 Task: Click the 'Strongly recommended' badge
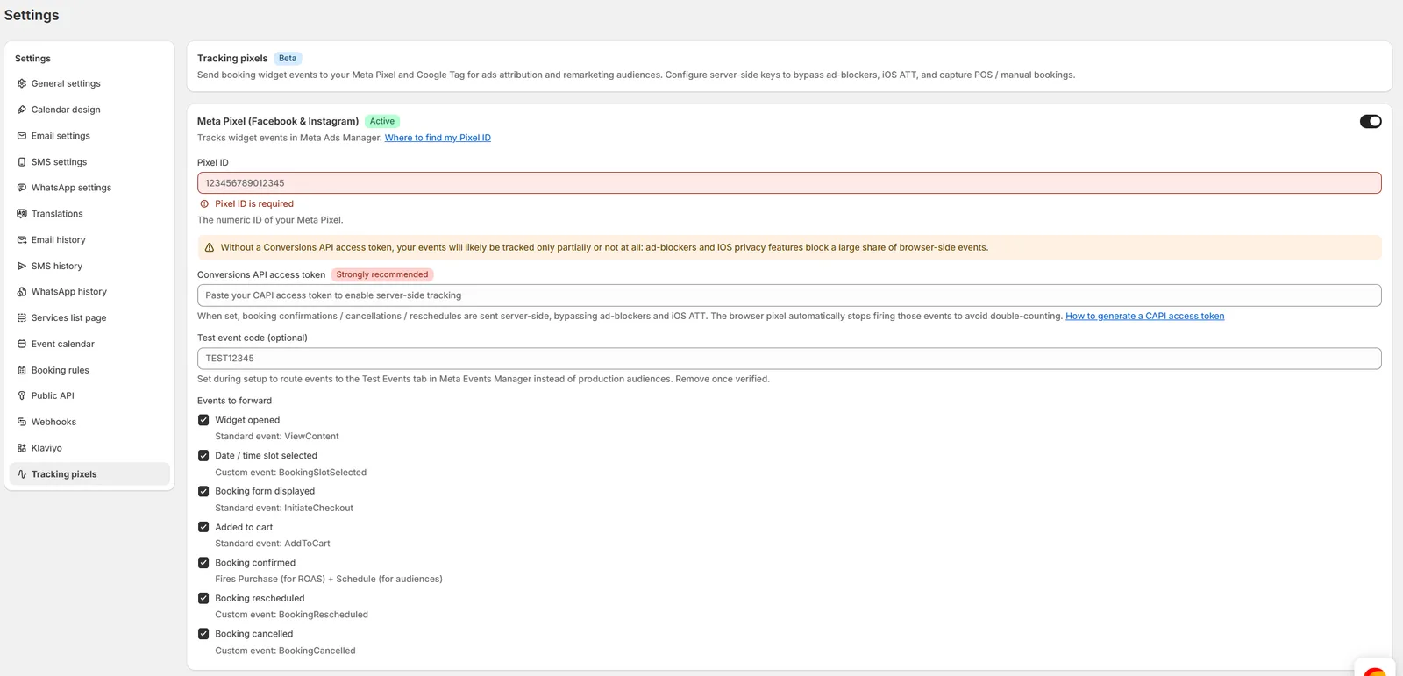[x=382, y=274]
